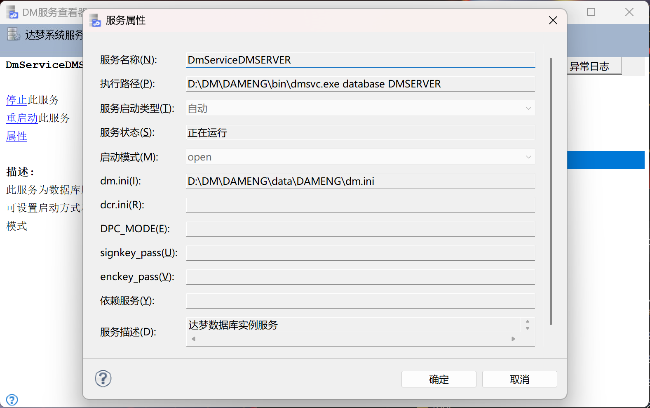Screen dimensions: 650x408
Task: Click the down arrow of 服务描述 scroller
Action: [x=528, y=328]
